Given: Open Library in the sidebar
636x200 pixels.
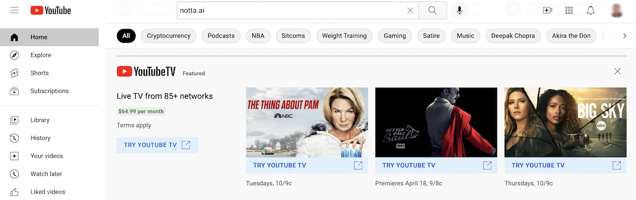Looking at the screenshot, I should tap(49, 120).
